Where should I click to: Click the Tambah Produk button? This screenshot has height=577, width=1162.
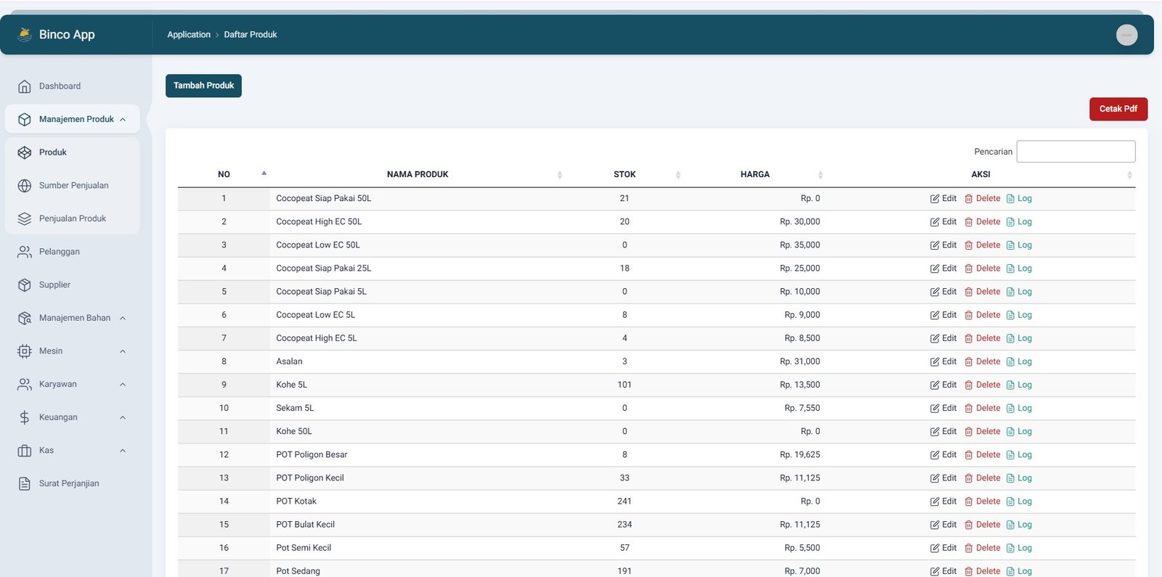pyautogui.click(x=203, y=86)
